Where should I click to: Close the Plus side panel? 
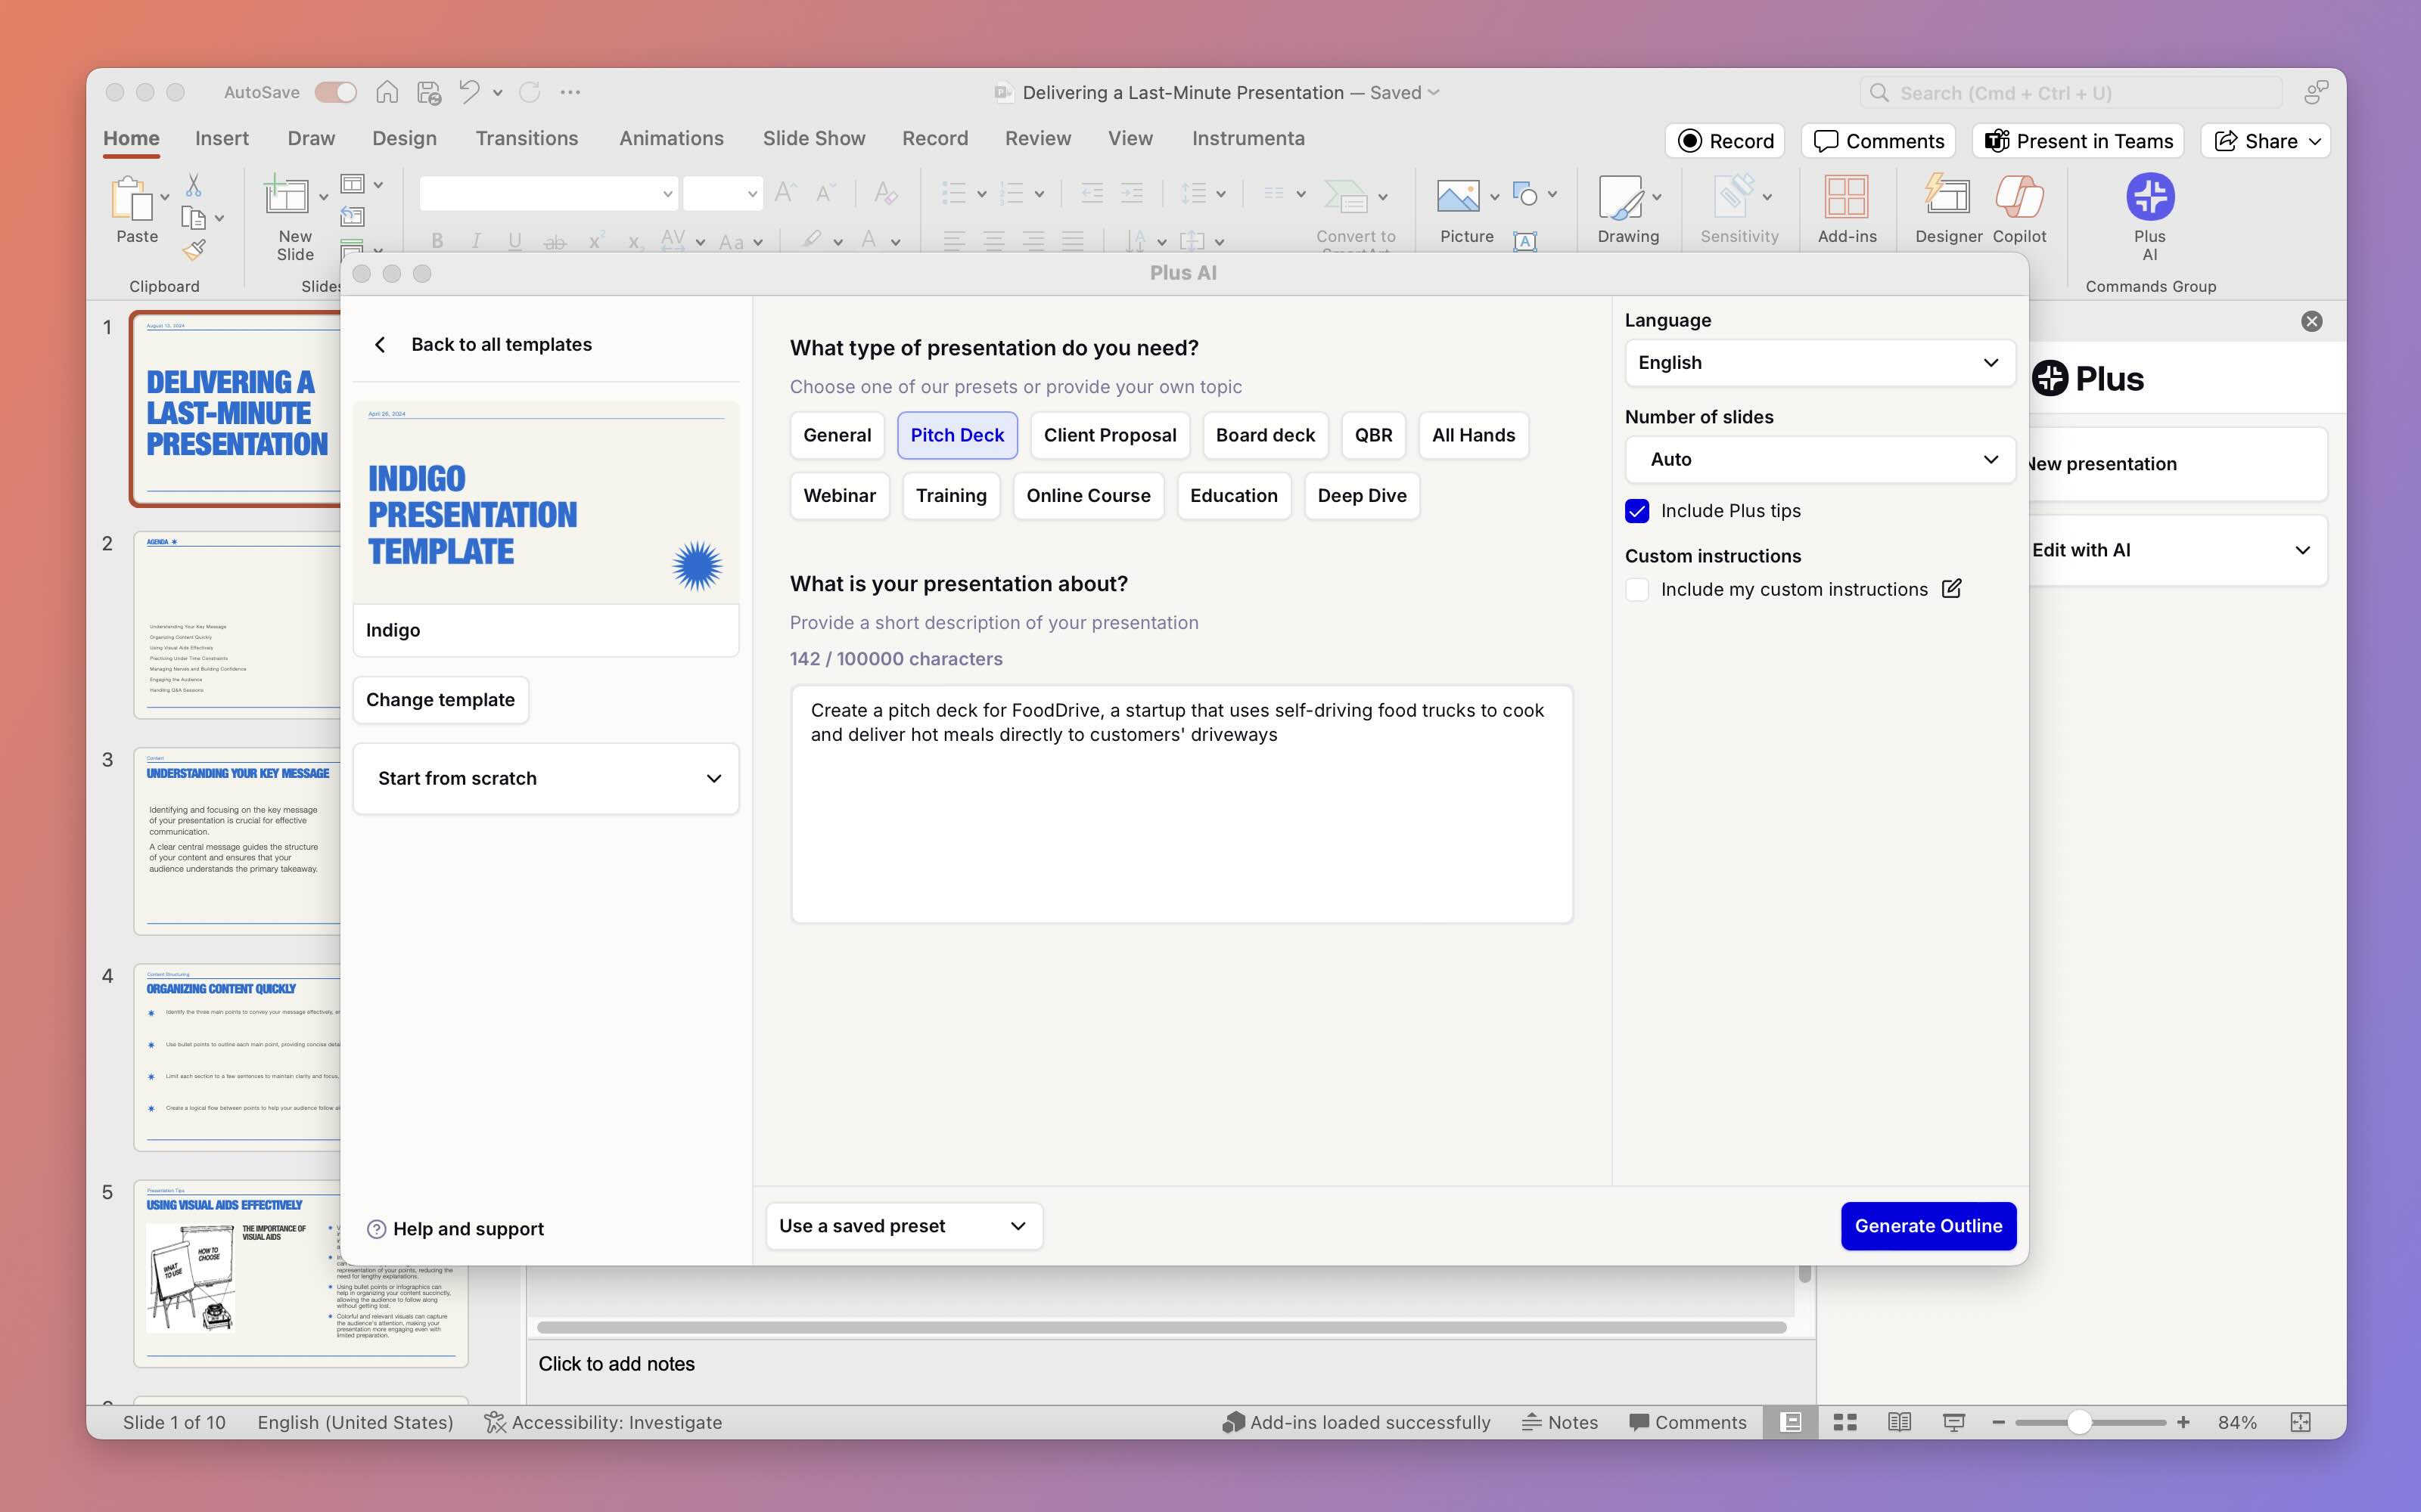click(x=2311, y=321)
